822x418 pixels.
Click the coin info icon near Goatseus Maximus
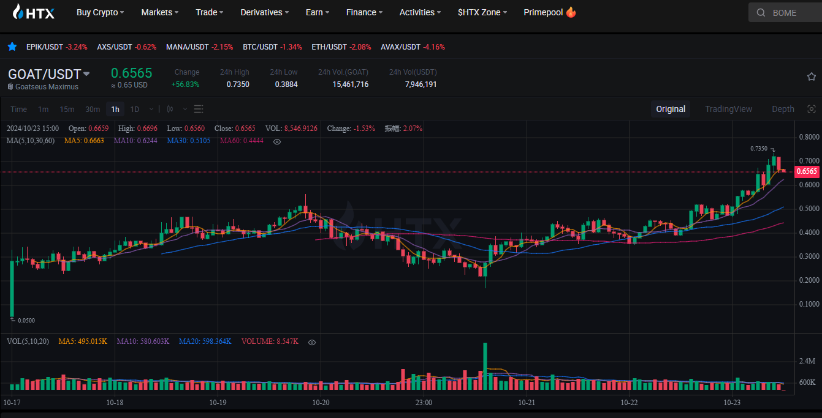(x=10, y=87)
